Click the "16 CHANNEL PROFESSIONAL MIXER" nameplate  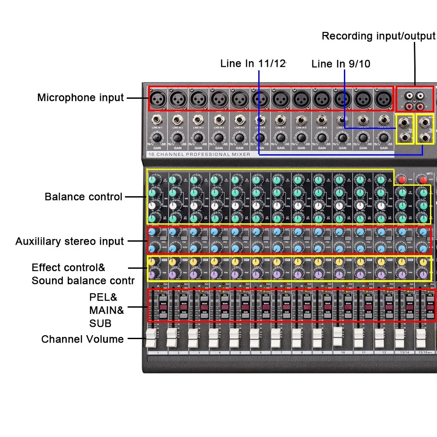coord(199,154)
